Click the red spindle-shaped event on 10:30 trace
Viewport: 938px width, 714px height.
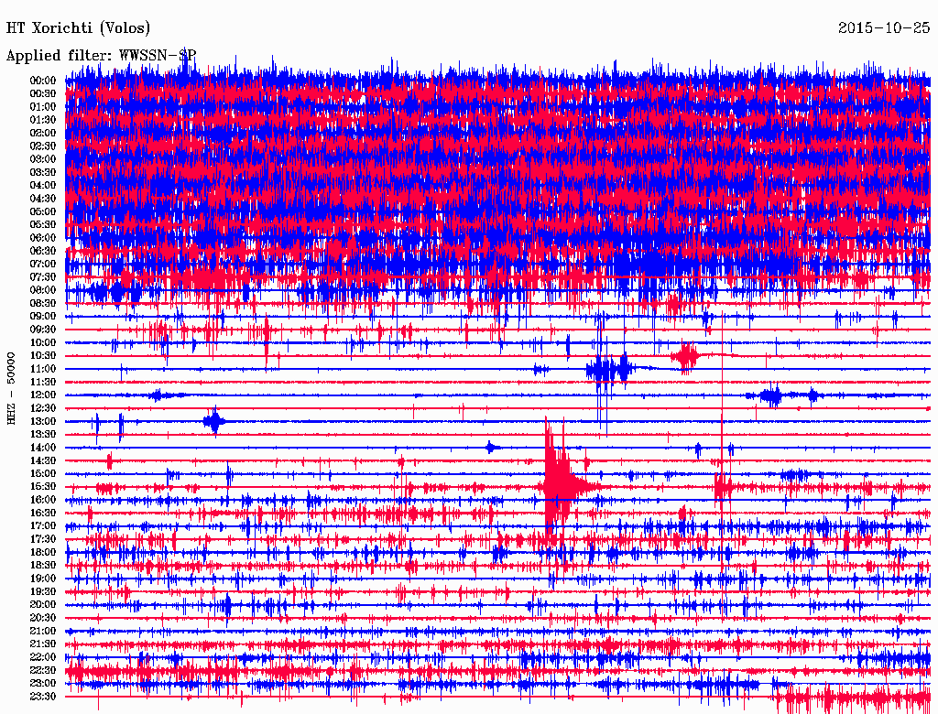coord(685,355)
